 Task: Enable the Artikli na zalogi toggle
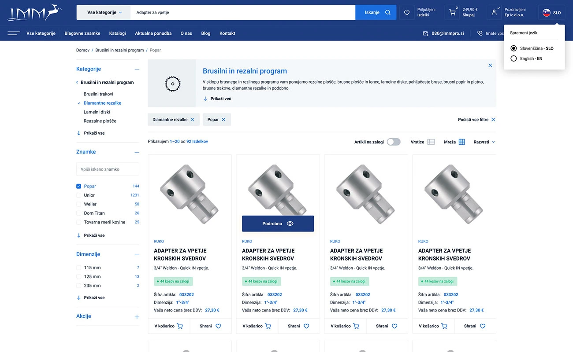pos(394,142)
